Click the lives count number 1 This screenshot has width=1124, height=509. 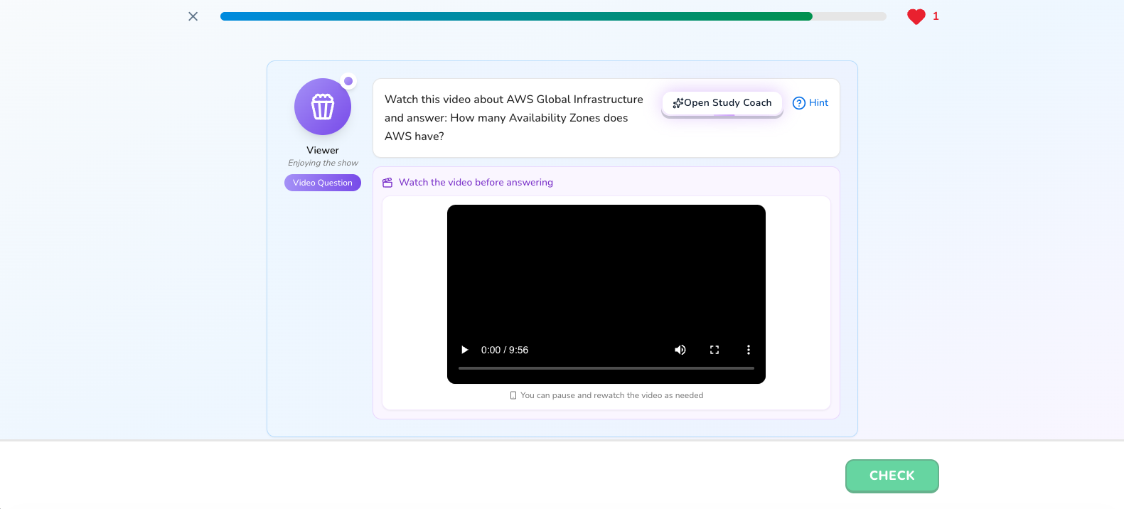point(936,16)
